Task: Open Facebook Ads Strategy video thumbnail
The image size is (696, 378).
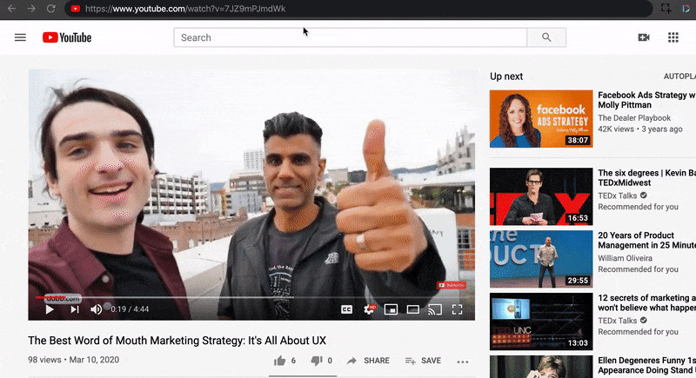Action: (541, 119)
